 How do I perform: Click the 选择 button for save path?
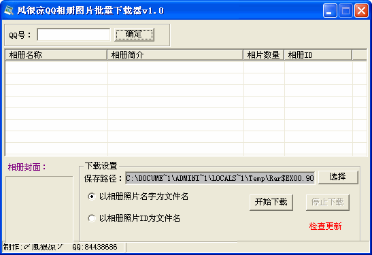(338, 177)
